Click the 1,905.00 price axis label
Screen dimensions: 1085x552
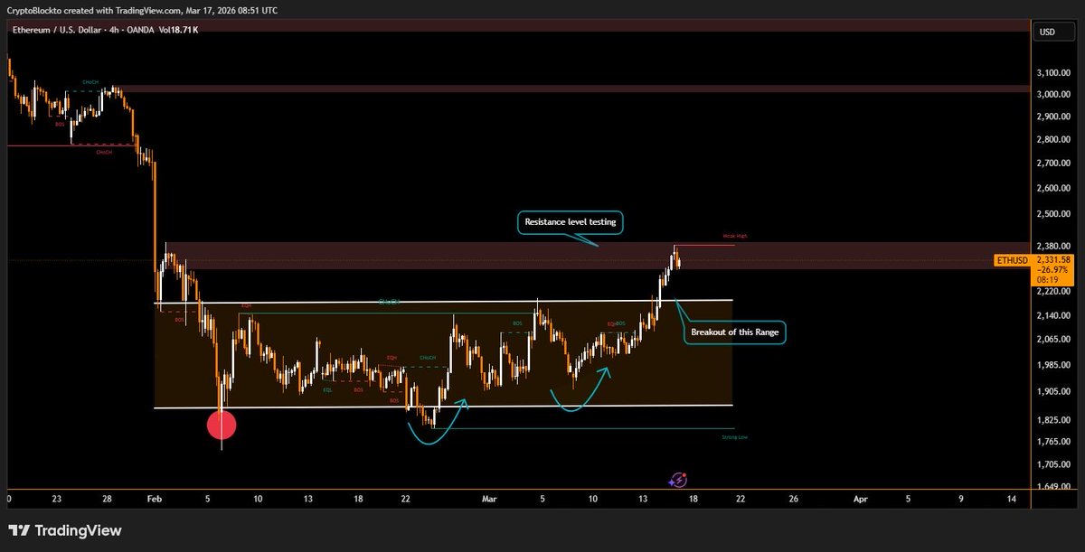click(x=1052, y=392)
